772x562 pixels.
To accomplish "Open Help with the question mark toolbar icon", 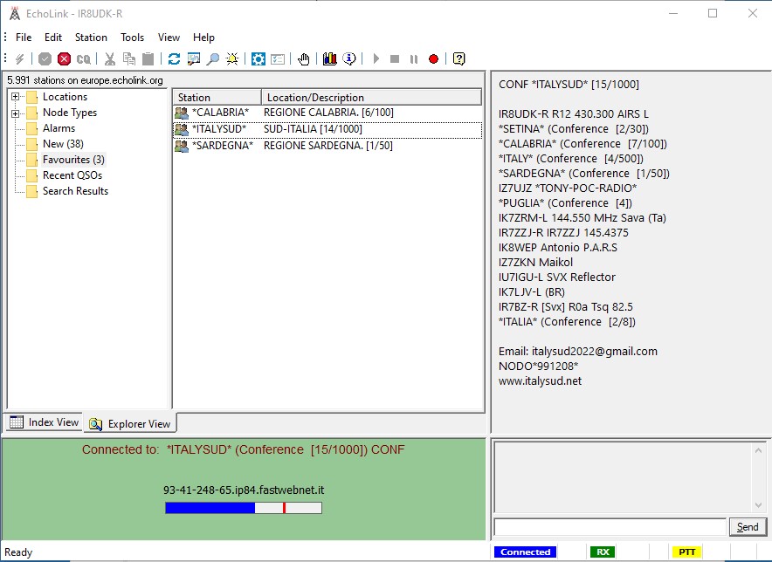I will (x=458, y=59).
